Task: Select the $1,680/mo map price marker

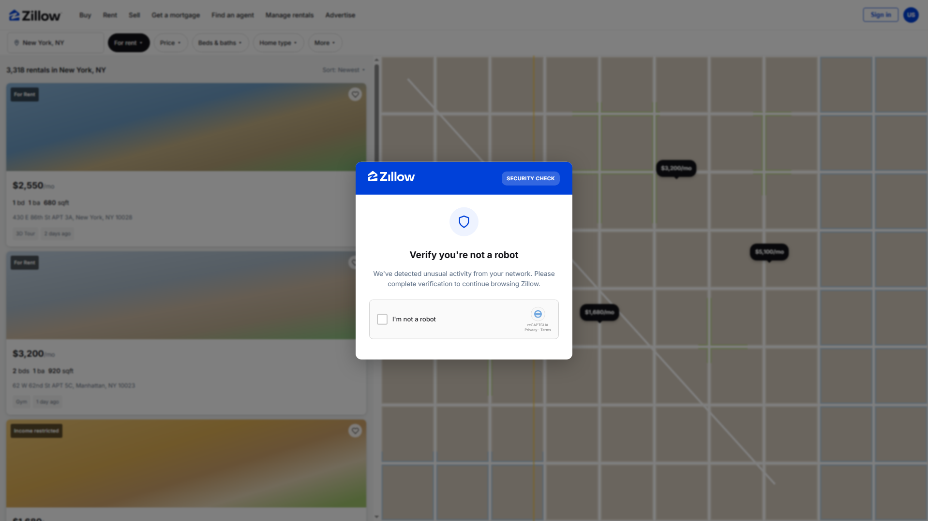Action: 599,312
